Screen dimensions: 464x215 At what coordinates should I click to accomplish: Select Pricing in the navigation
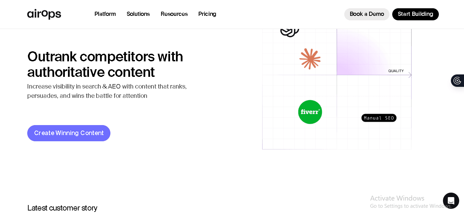[207, 14]
